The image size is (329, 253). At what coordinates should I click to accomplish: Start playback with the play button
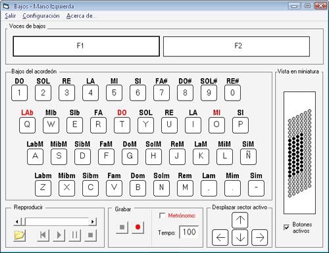click(59, 235)
